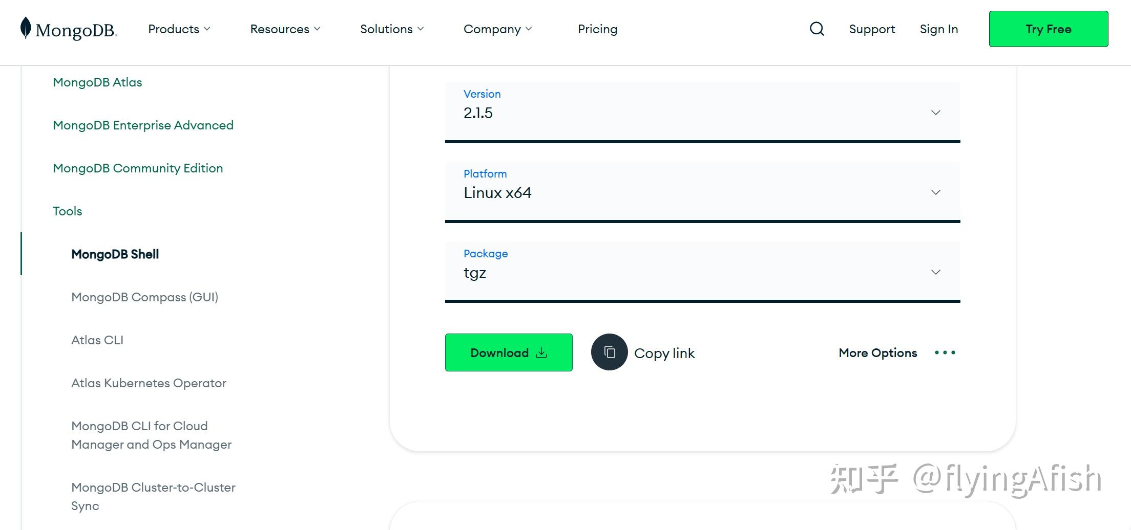The width and height of the screenshot is (1131, 530).
Task: Click the Try Free button
Action: [x=1048, y=29]
